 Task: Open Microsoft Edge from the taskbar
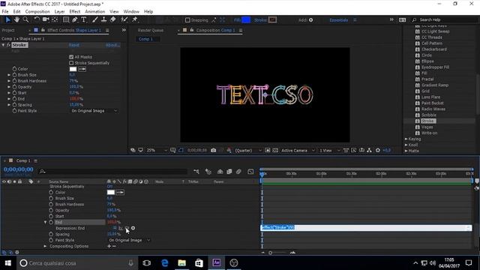(x=165, y=263)
